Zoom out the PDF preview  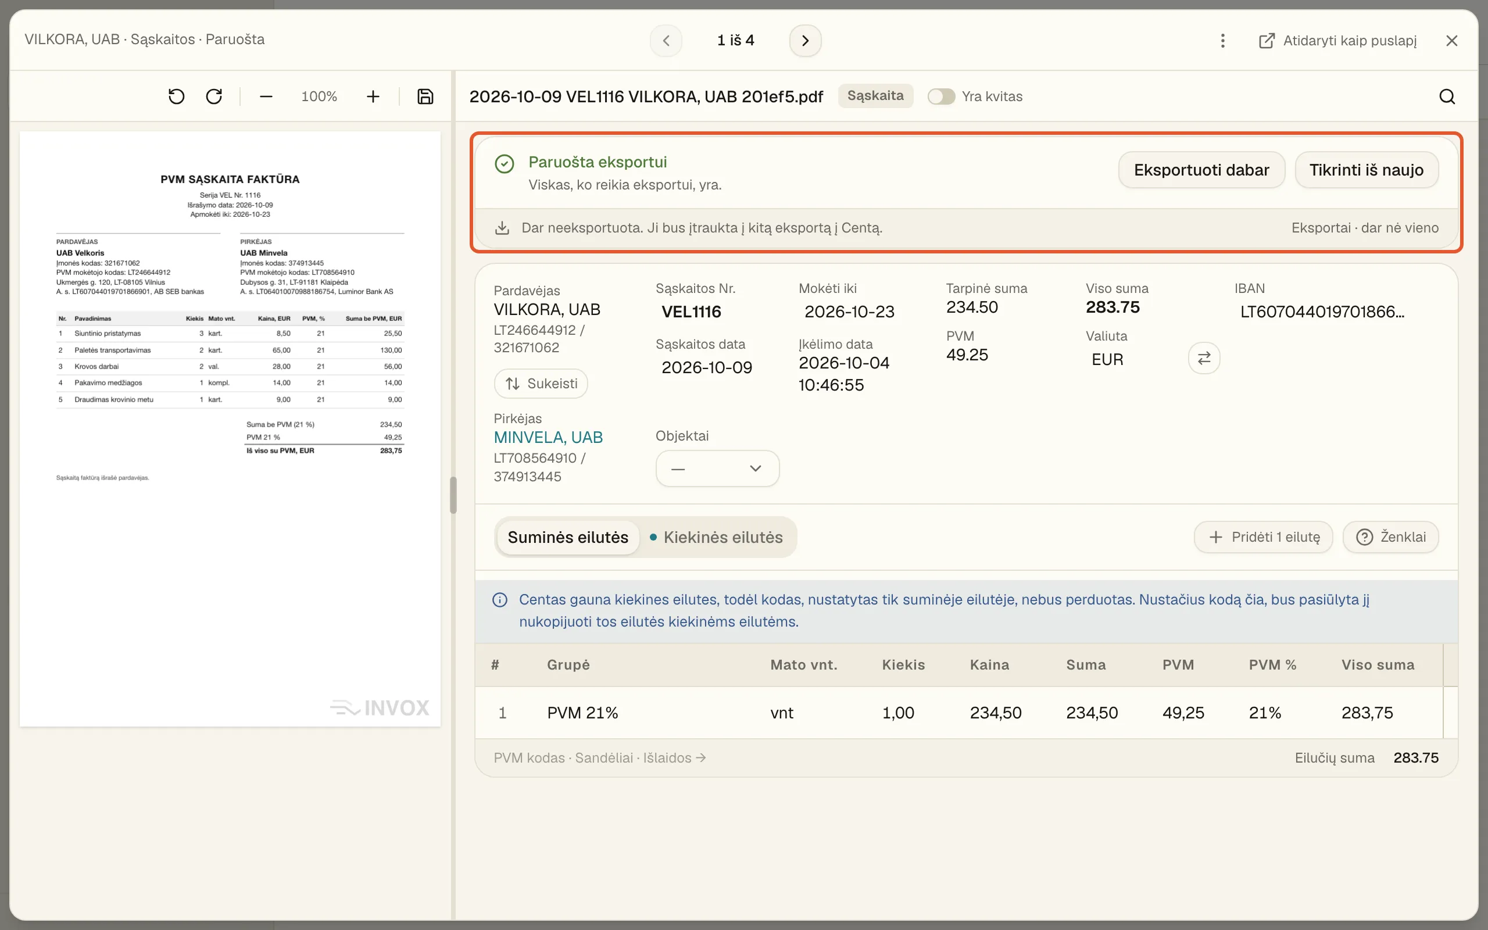coord(266,96)
